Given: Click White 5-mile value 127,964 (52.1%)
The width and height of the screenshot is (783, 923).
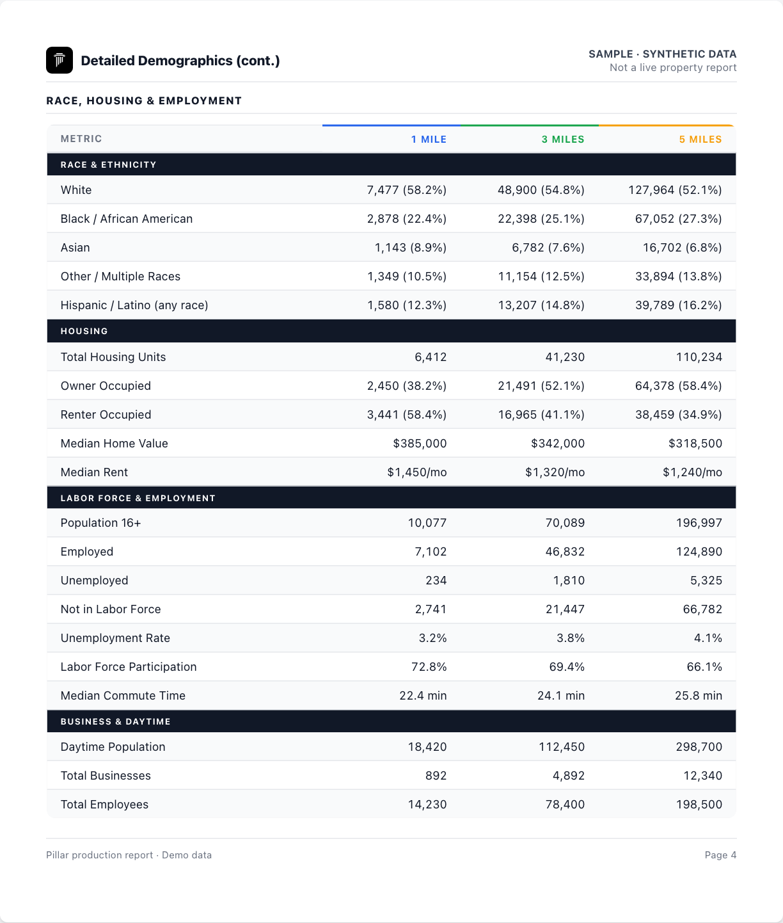Looking at the screenshot, I should [675, 190].
